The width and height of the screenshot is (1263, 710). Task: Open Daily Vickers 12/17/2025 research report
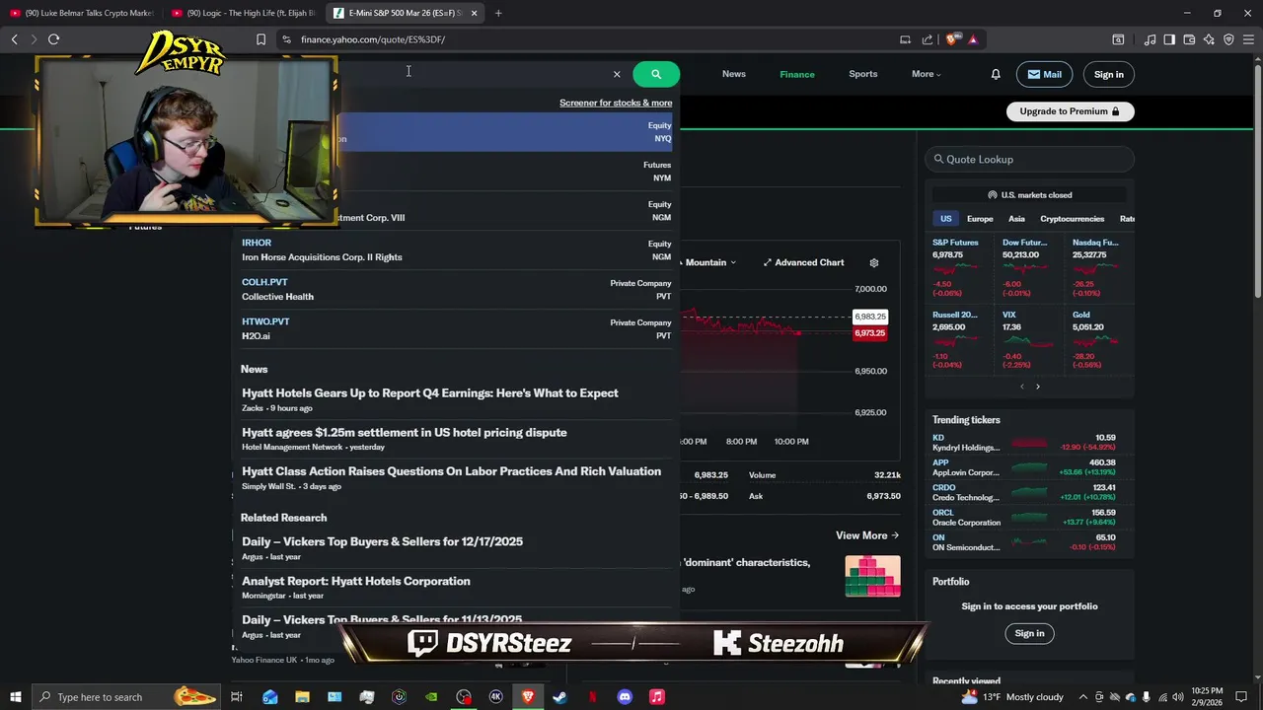(x=382, y=542)
